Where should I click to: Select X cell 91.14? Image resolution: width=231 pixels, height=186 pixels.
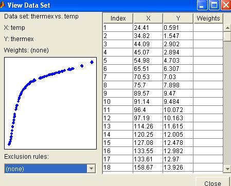pos(148,102)
